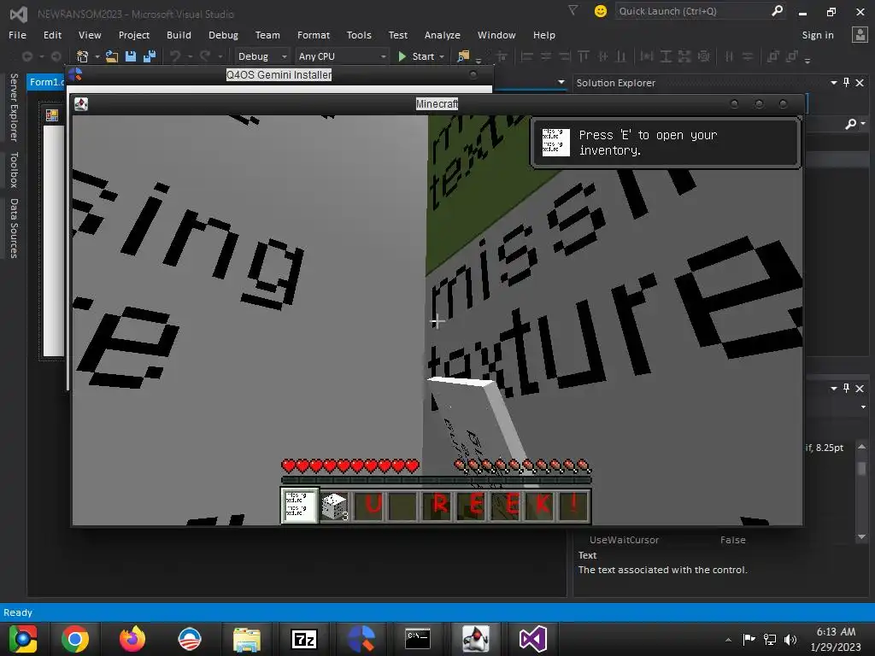The image size is (875, 656).
Task: Click the New Project toolbar icon
Action: pyautogui.click(x=82, y=56)
